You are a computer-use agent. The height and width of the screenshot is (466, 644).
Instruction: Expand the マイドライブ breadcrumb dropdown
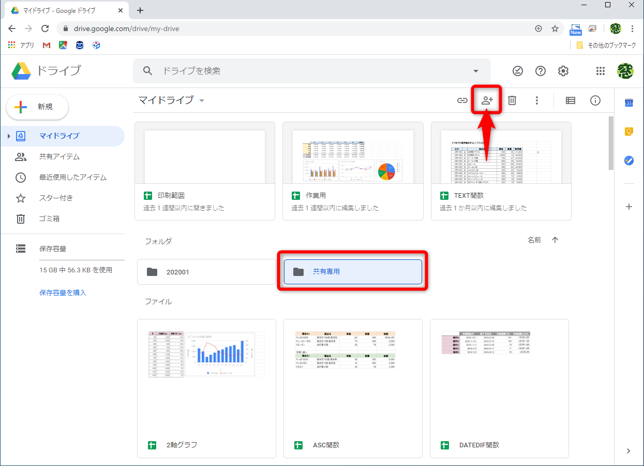[201, 100]
